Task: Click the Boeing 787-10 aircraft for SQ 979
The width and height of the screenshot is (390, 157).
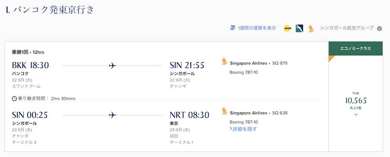Action: [x=244, y=72]
